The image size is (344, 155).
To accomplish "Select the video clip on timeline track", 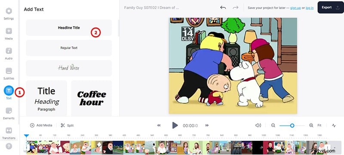I will pos(177,147).
